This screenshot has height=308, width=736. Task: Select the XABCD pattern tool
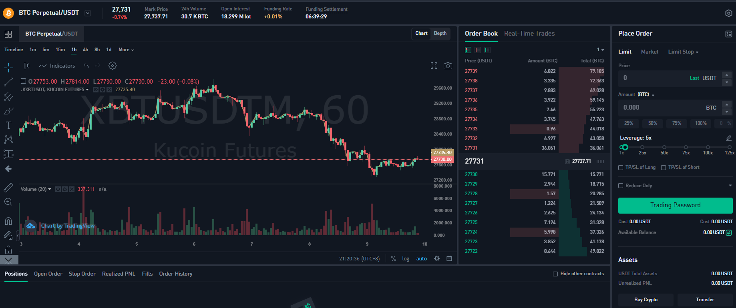[x=8, y=139]
